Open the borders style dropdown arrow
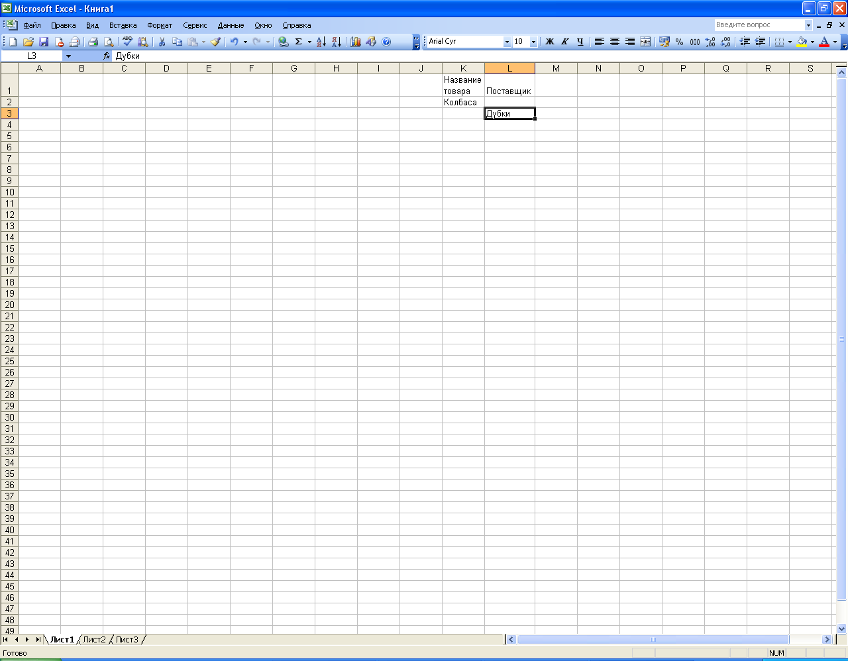Image resolution: width=848 pixels, height=661 pixels. pos(790,42)
